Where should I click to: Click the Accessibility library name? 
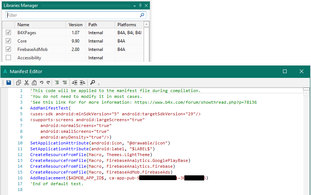tap(29, 58)
